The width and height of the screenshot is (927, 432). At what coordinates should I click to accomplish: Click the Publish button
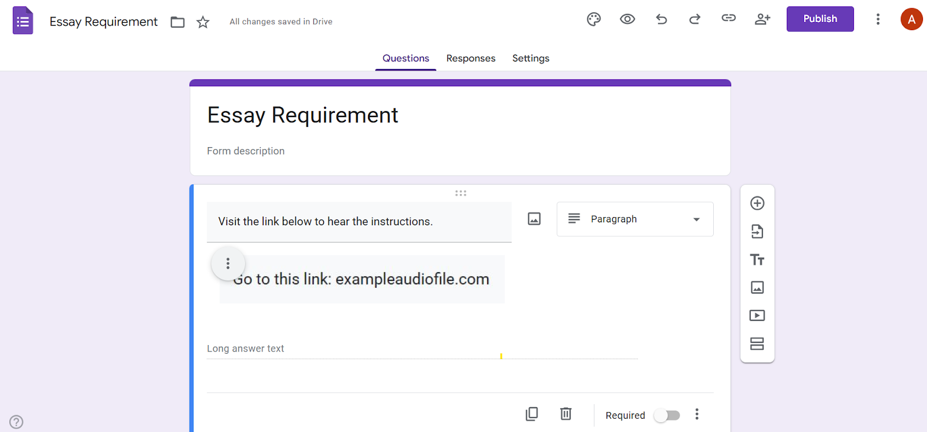tap(820, 19)
